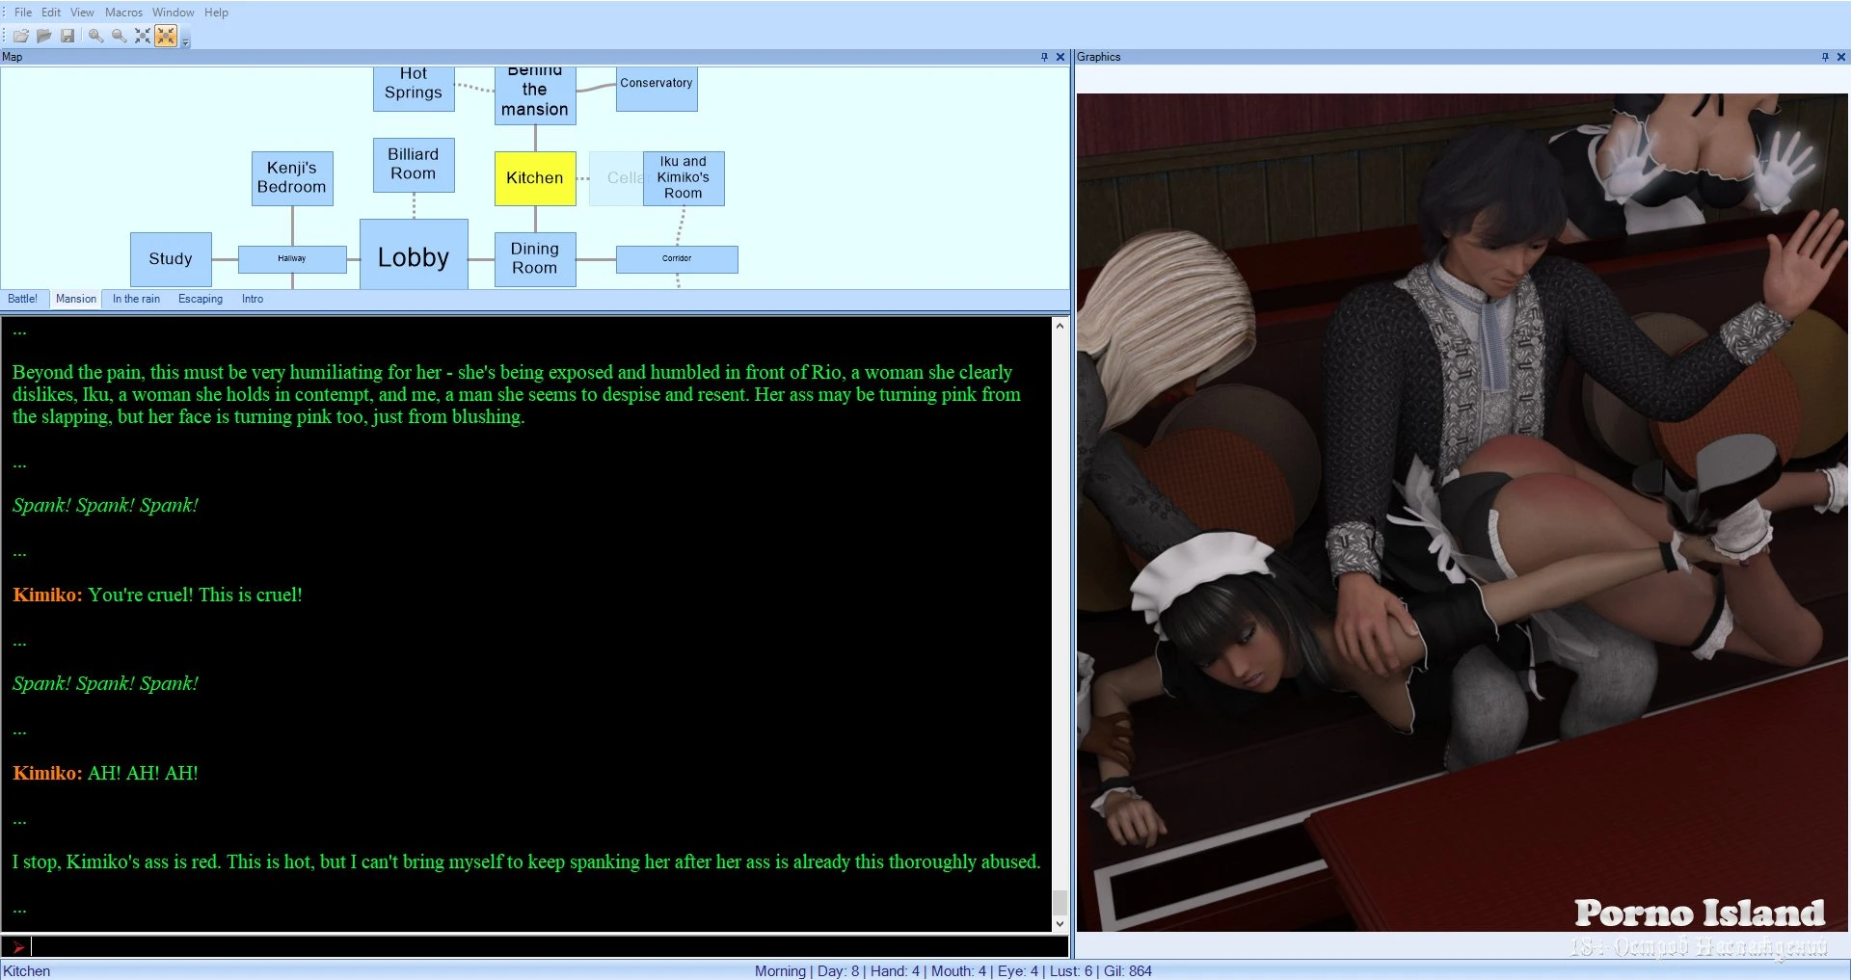Close the Map panel

click(x=1060, y=57)
